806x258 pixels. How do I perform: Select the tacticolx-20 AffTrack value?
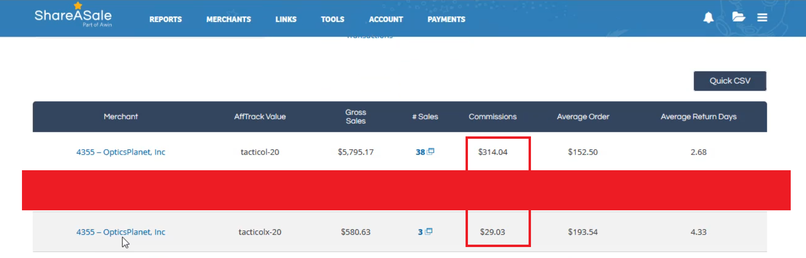[x=260, y=232]
